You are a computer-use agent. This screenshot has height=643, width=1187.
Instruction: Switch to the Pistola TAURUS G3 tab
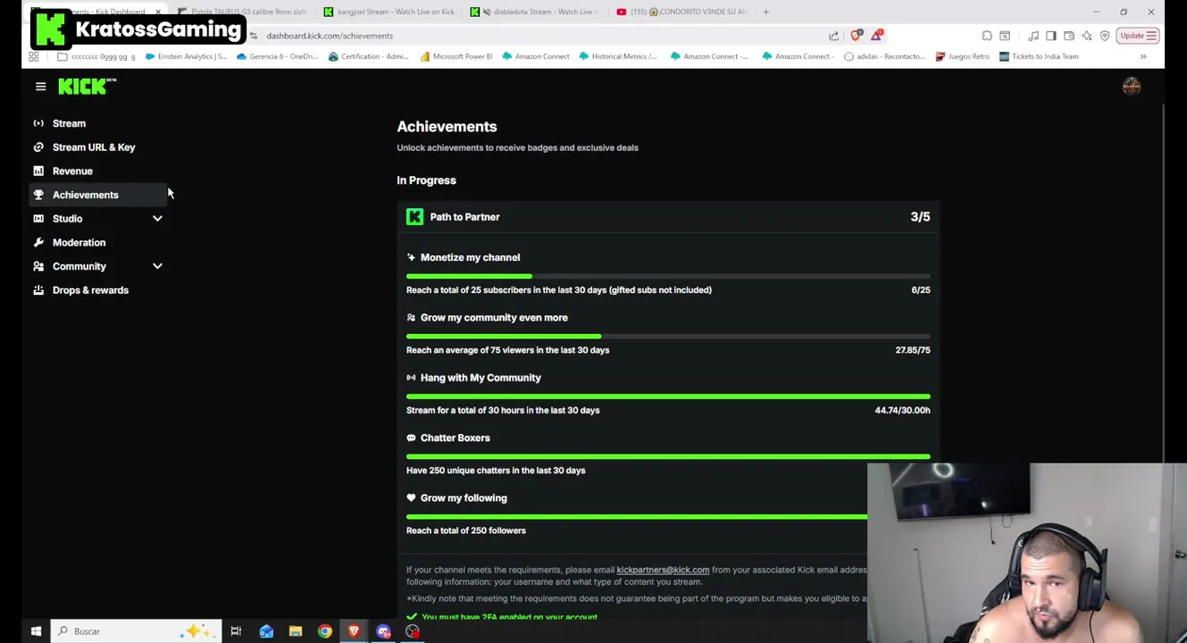(241, 12)
